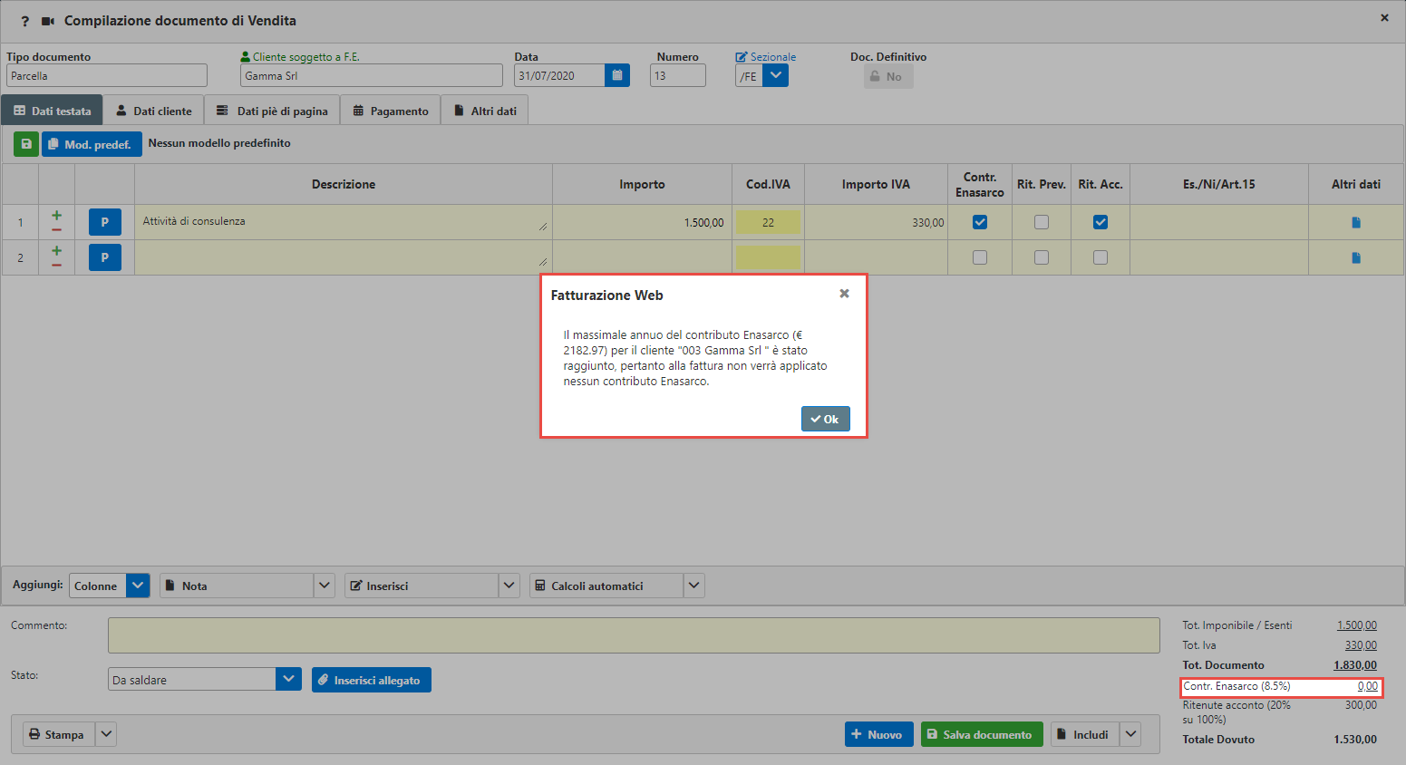
Task: Click the Numero field showing 13
Action: click(678, 75)
